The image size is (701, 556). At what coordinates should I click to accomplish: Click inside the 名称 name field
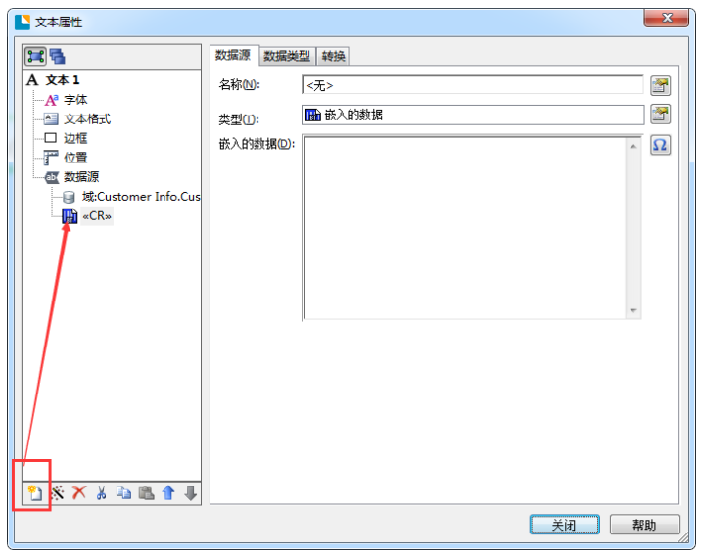coord(473,85)
